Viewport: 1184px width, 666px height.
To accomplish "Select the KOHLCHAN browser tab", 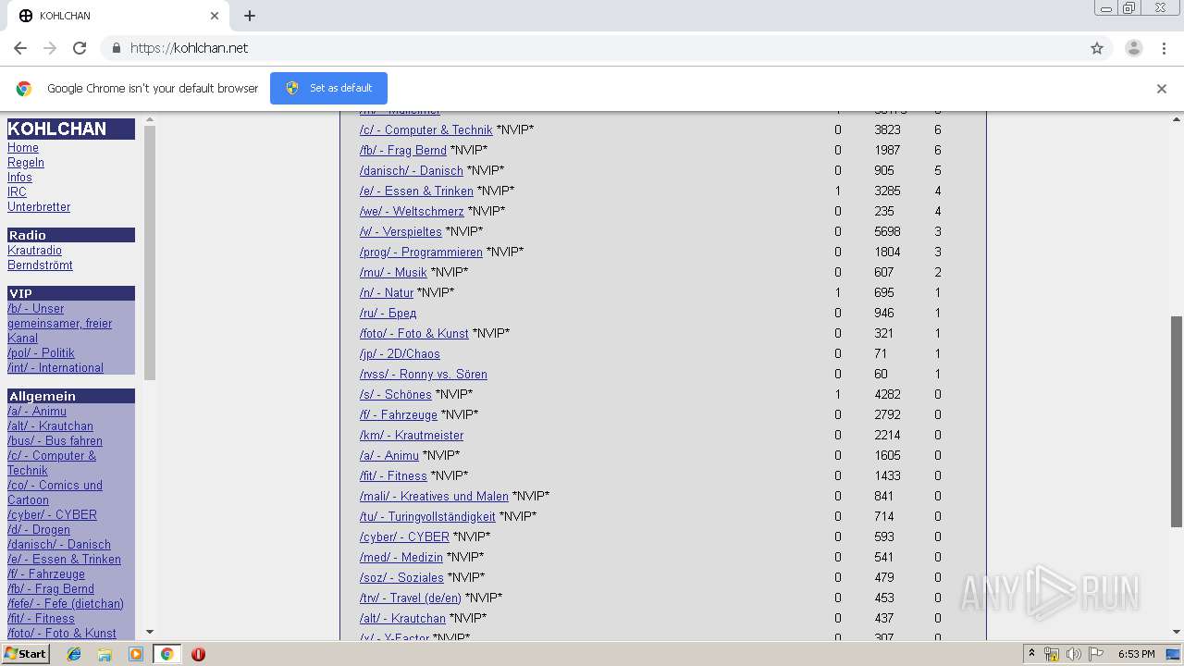I will [120, 16].
